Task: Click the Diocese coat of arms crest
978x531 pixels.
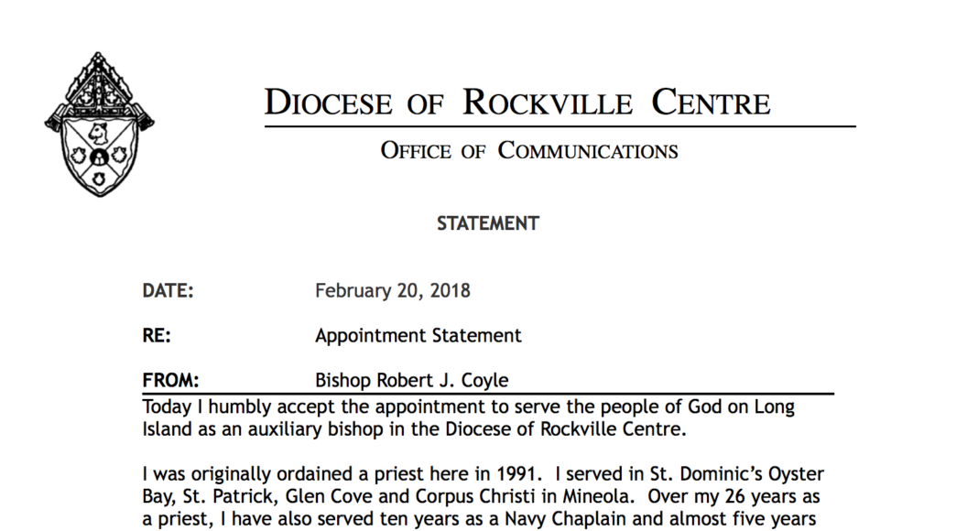Action: pyautogui.click(x=100, y=125)
